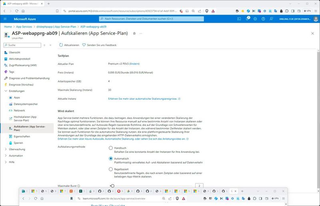Click the portal.azure.com address bar
Image resolution: width=320 pixels, height=206 pixels.
coord(122,11)
